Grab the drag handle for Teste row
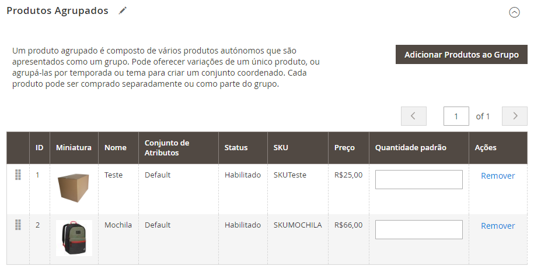The width and height of the screenshot is (534, 273). [x=18, y=175]
